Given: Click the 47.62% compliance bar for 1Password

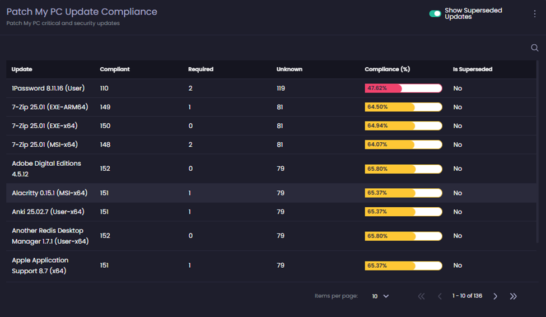Looking at the screenshot, I should (x=404, y=88).
